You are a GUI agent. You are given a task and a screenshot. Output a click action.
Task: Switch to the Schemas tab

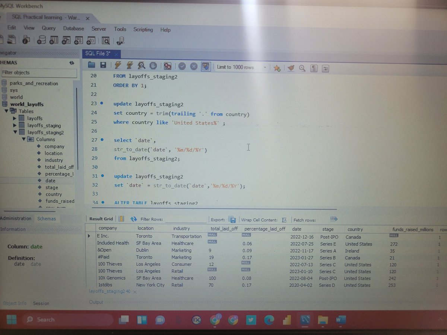tap(47, 219)
